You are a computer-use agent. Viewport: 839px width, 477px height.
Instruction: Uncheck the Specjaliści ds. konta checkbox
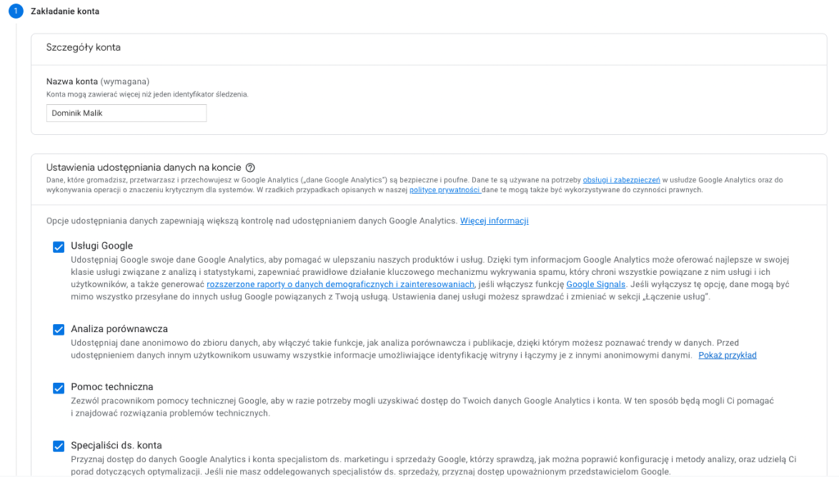(58, 446)
